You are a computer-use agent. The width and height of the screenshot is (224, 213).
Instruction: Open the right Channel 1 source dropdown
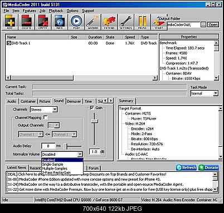click(x=65, y=134)
